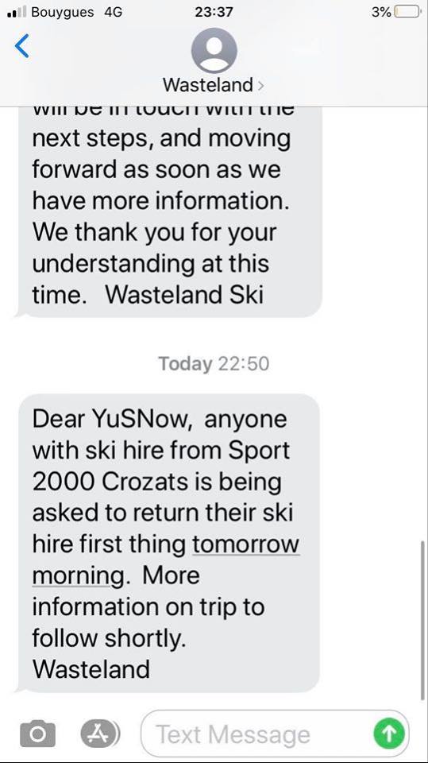This screenshot has width=428, height=763.
Task: Tap the 4G network label
Action: [x=113, y=12]
